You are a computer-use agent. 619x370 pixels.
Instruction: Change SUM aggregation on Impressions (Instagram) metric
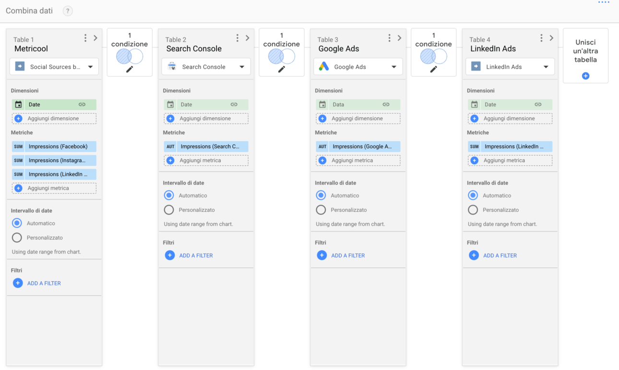[18, 161]
